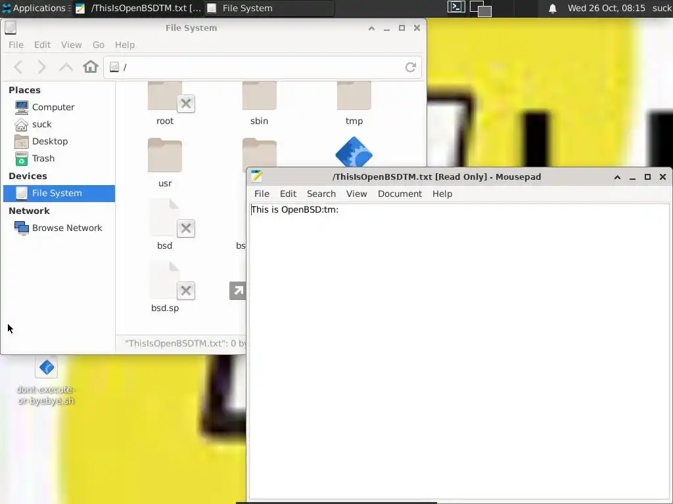
Task: Open home folder via house icon
Action: (91, 67)
